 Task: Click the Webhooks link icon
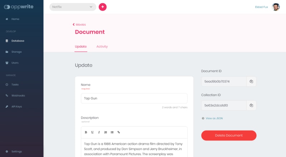point(7,95)
